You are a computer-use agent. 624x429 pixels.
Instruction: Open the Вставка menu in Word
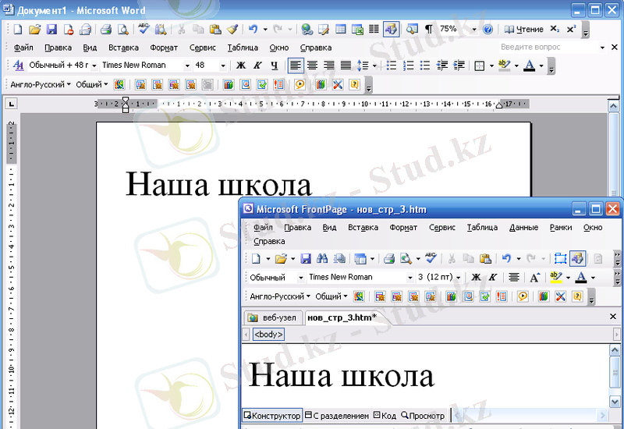(x=123, y=48)
